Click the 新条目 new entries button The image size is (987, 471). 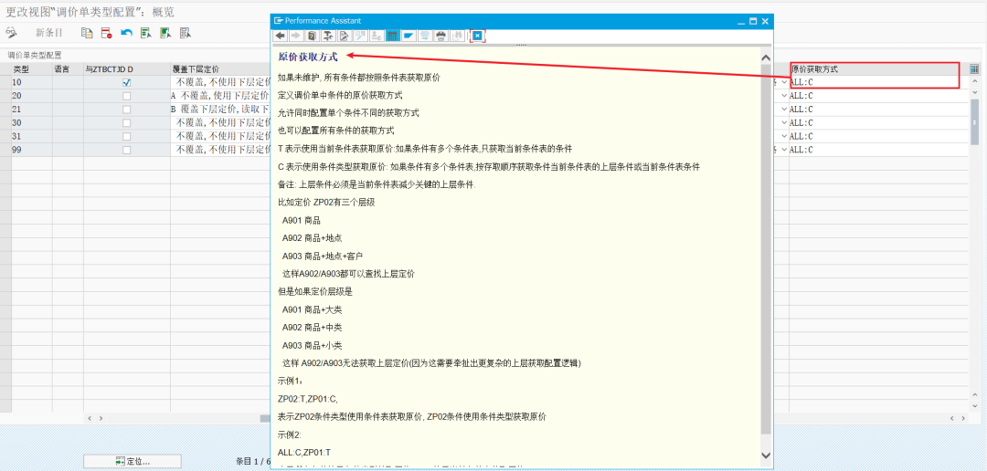click(x=49, y=33)
